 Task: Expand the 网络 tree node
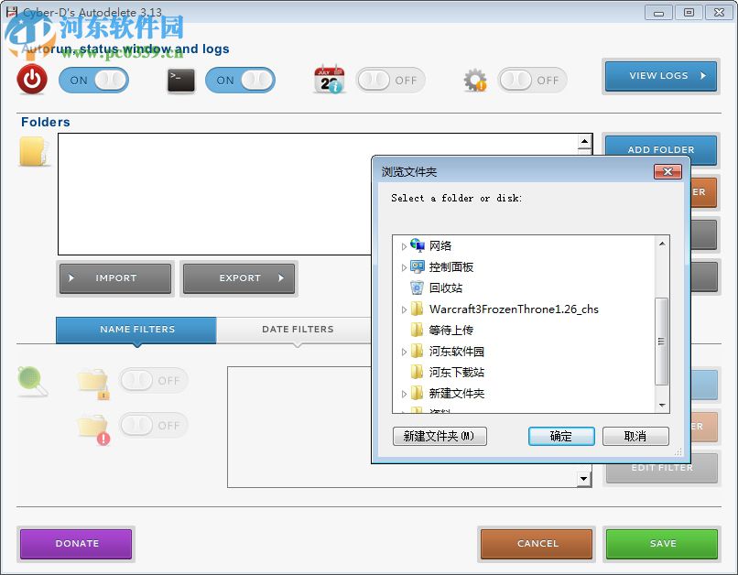pyautogui.click(x=404, y=245)
